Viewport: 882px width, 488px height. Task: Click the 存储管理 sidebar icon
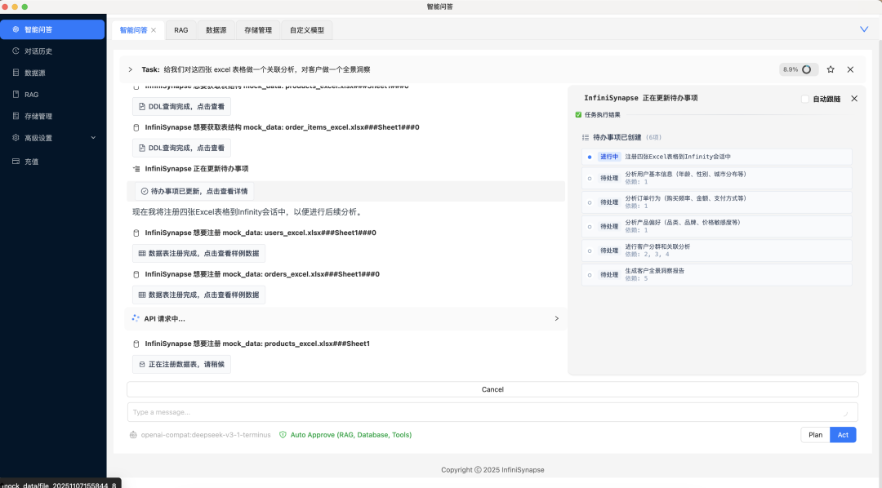(16, 116)
